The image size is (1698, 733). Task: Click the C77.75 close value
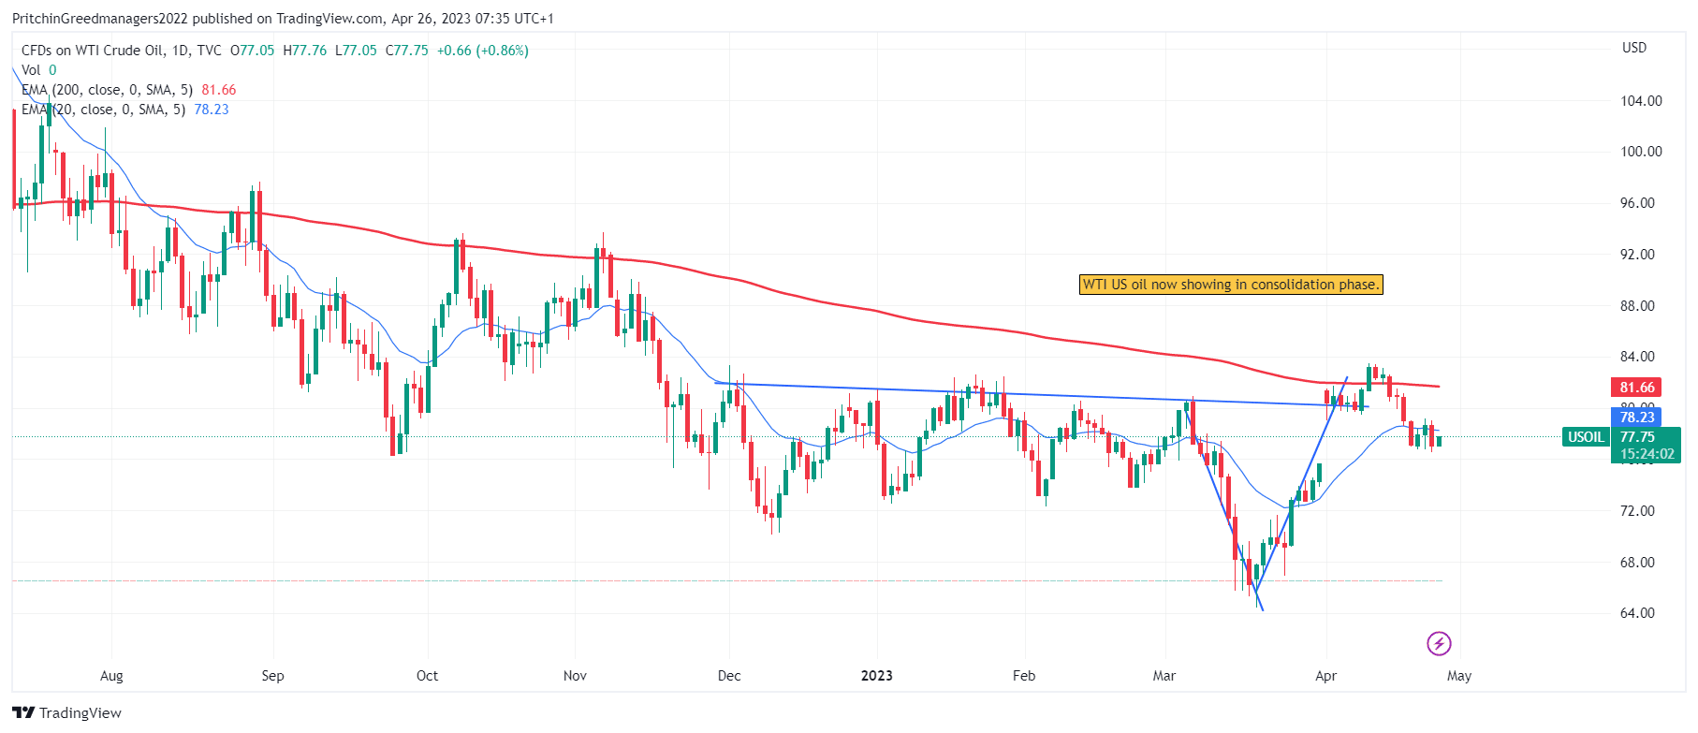pos(407,51)
